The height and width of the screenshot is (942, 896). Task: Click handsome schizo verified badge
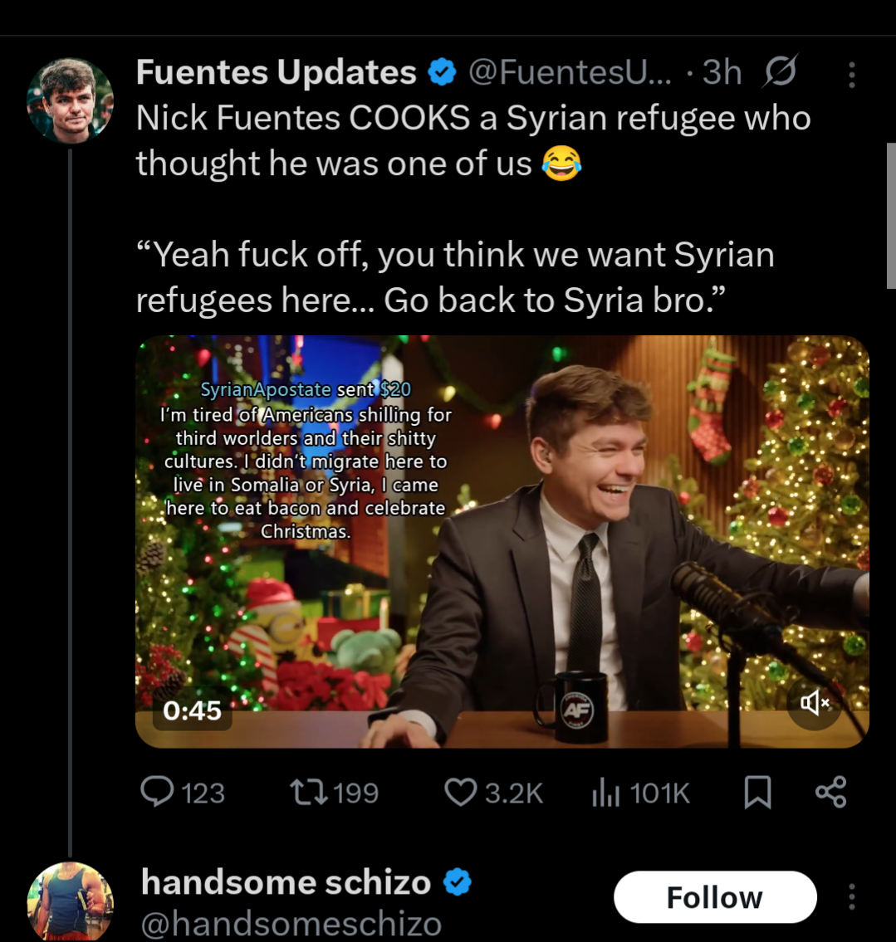click(457, 882)
